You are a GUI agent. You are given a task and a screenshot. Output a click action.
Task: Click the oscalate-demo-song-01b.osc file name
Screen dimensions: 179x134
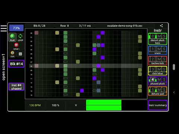click(x=125, y=26)
